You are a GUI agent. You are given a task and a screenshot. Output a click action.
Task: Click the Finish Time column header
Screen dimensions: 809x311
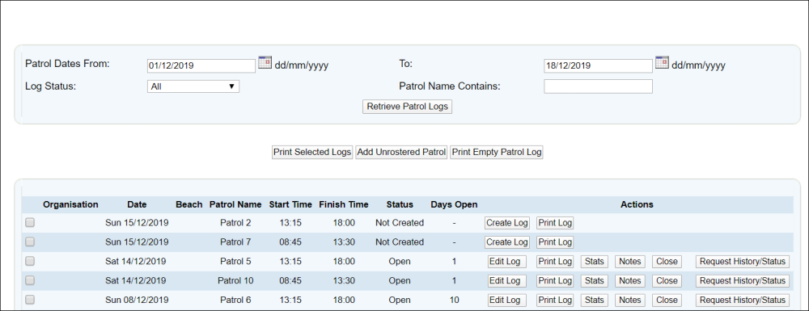[x=344, y=204]
